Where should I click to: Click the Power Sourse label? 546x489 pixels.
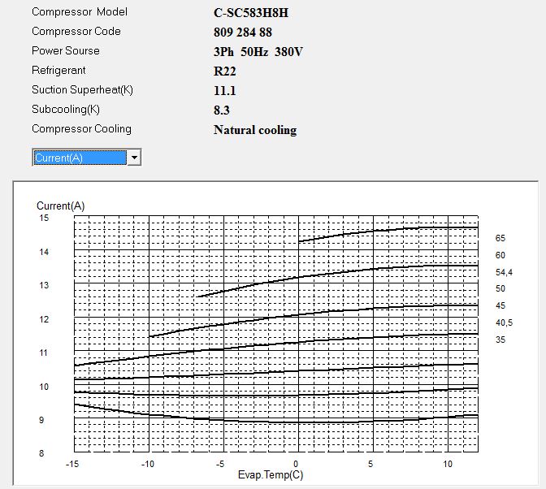pos(66,51)
